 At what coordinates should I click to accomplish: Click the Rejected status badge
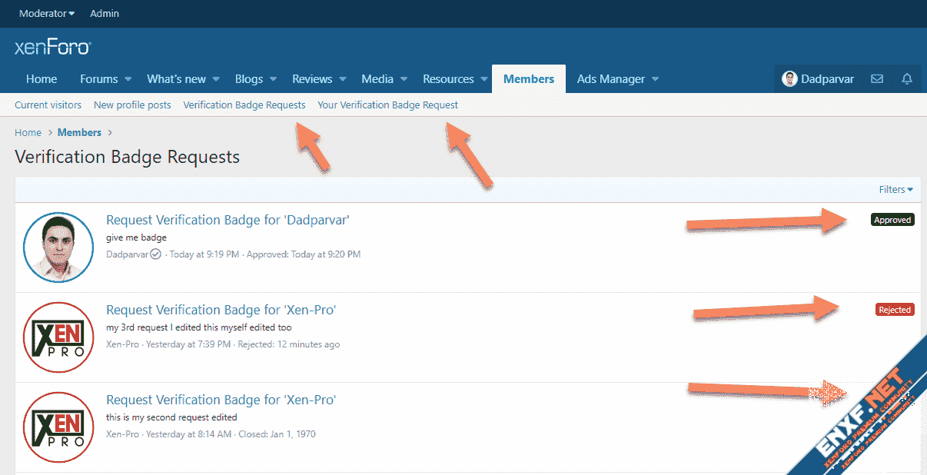[895, 310]
